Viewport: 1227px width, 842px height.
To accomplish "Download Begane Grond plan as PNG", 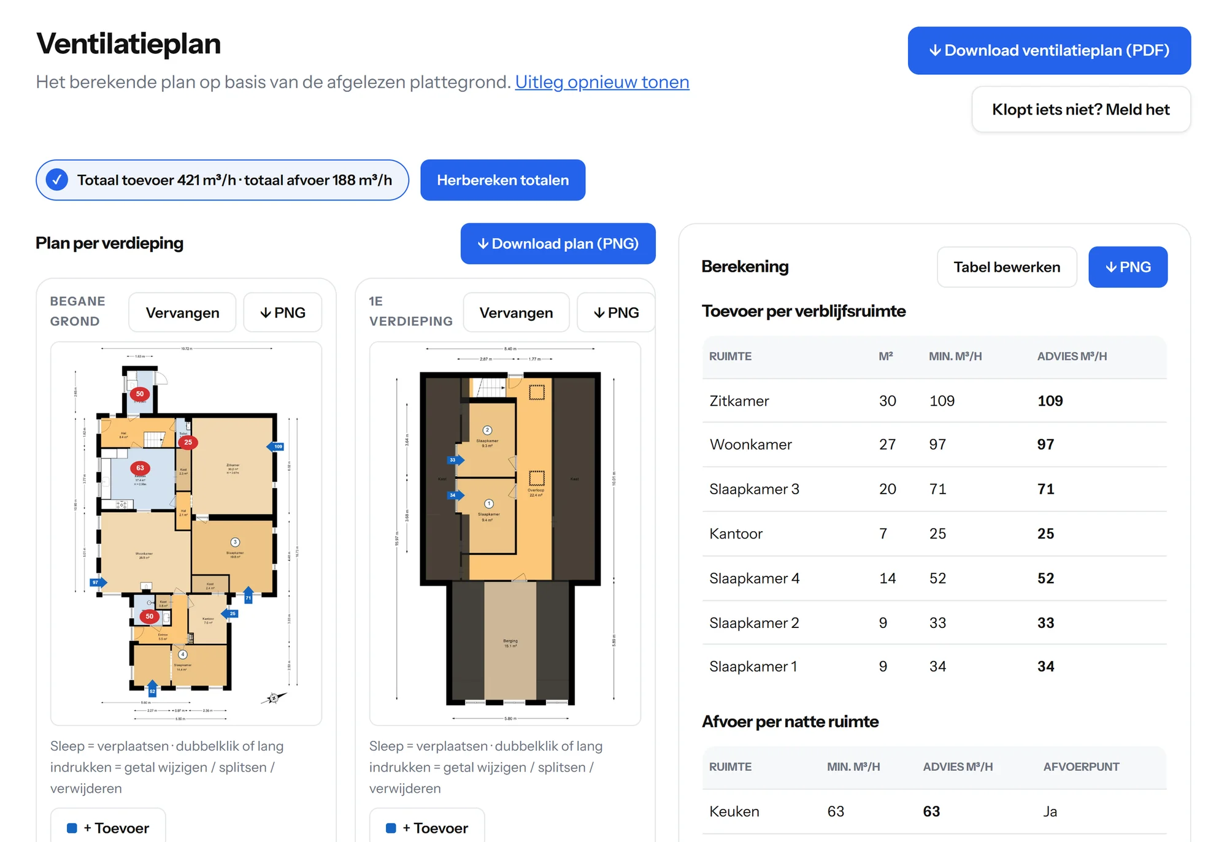I will click(283, 313).
